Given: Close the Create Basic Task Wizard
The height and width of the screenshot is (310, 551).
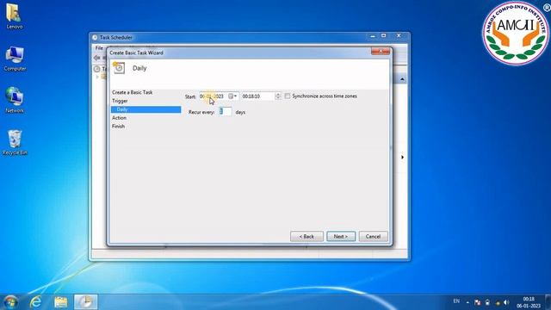Looking at the screenshot, I should coord(381,52).
